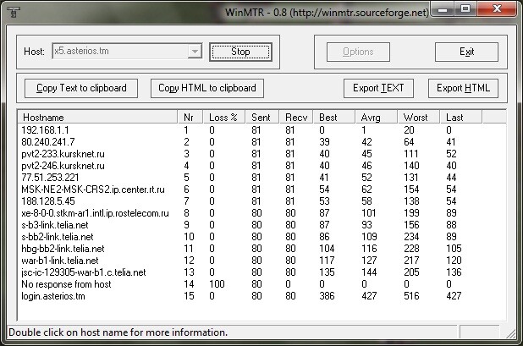This screenshot has height=346, width=523.
Task: Click the Recv column header
Action: tap(296, 118)
